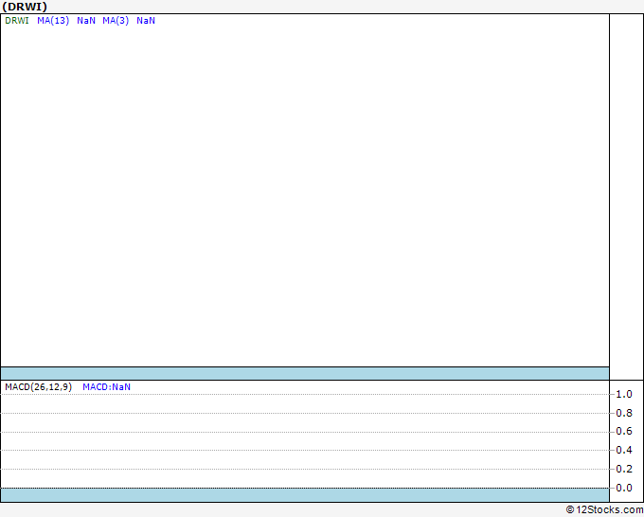The height and width of the screenshot is (517, 644).
Task: Click the MACD(26,12,9) indicator label
Action: pos(38,387)
